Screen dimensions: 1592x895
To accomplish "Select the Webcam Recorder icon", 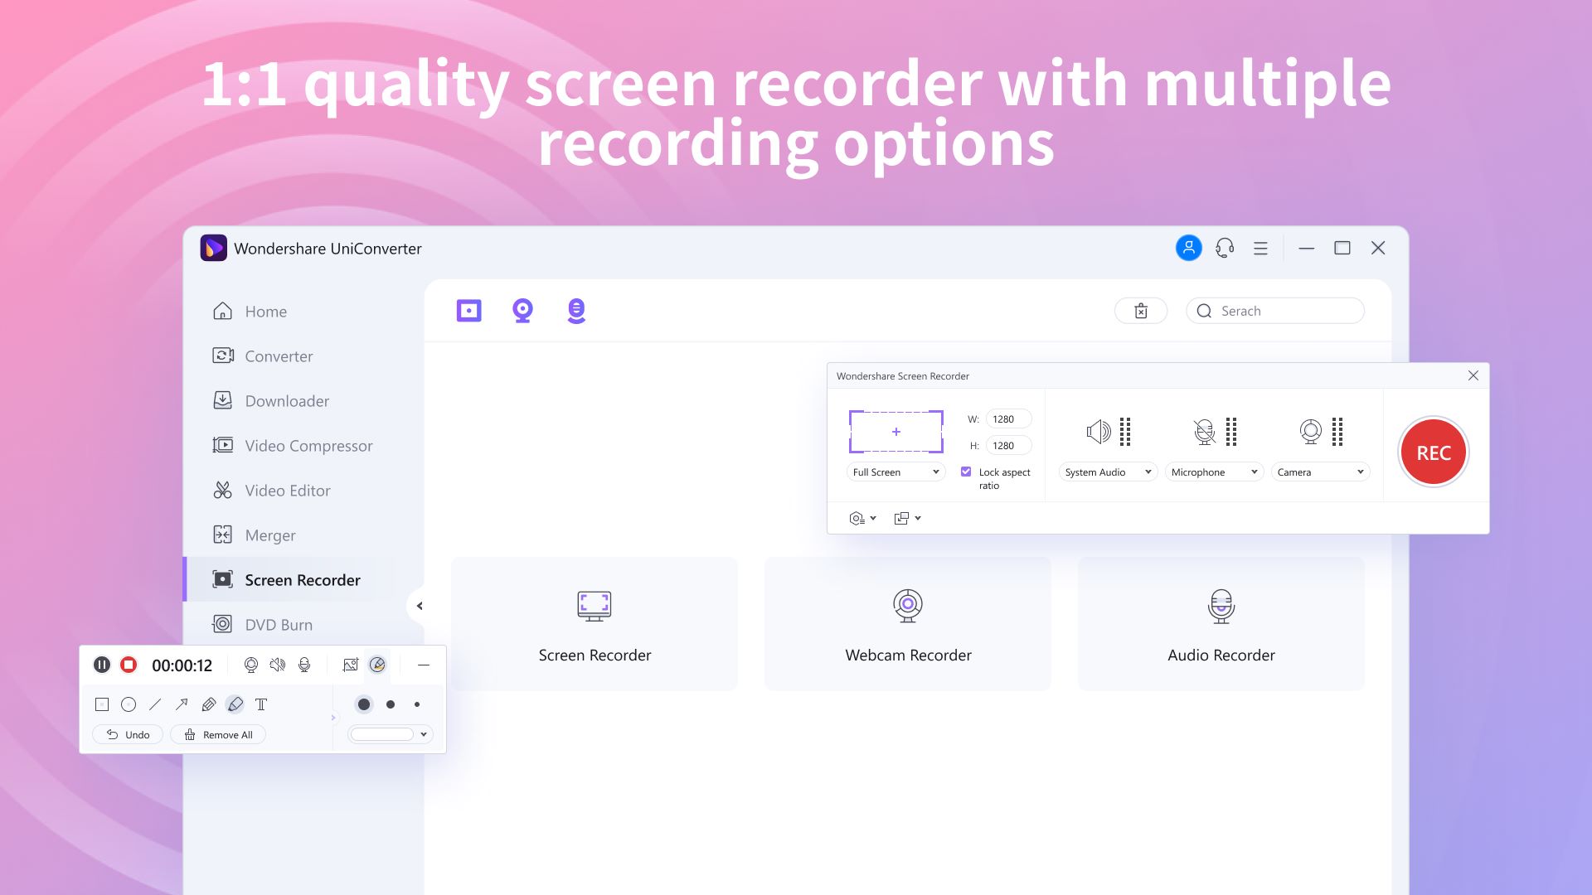I will pyautogui.click(x=908, y=606).
